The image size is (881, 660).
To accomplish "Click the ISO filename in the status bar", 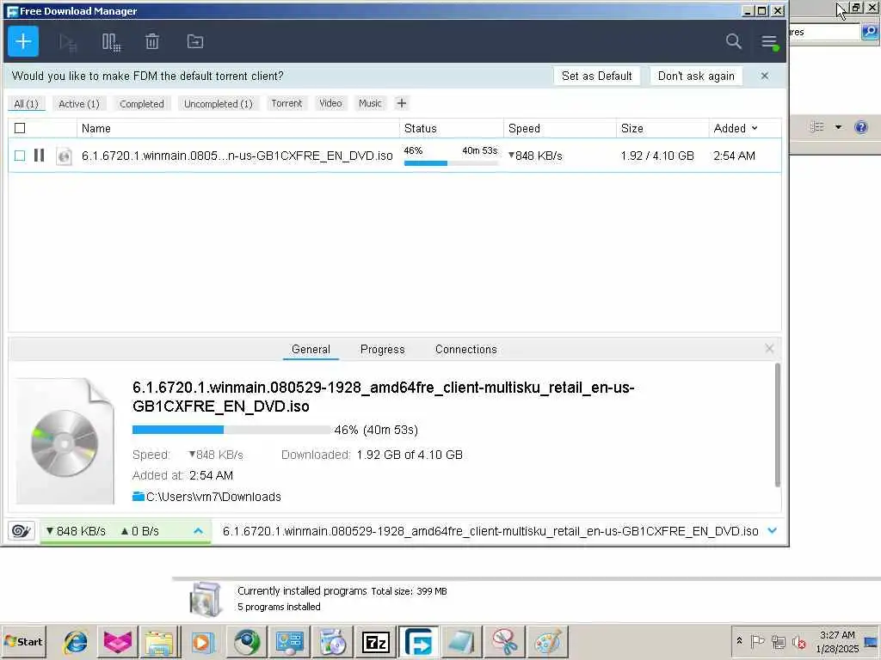I will (x=490, y=530).
